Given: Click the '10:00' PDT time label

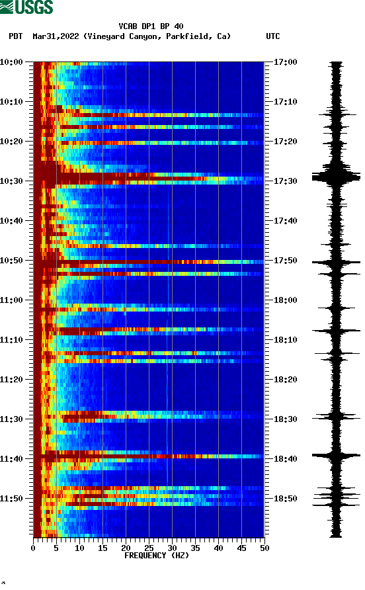Looking at the screenshot, I should coord(11,62).
